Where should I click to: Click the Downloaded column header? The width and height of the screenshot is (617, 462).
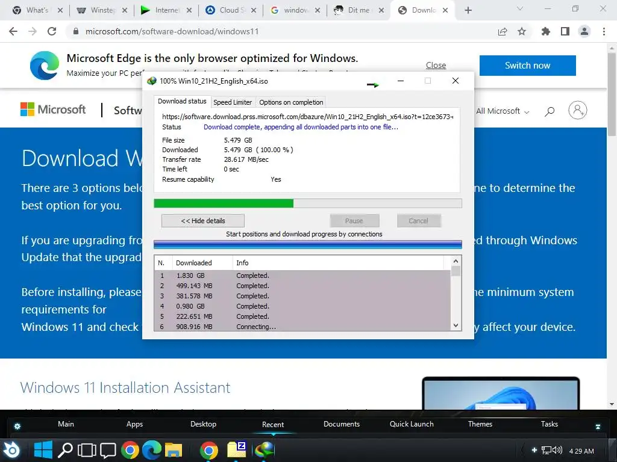tap(202, 263)
